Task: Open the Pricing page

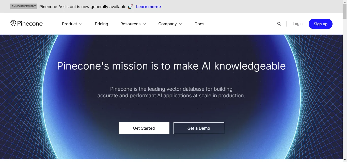Action: click(x=101, y=24)
